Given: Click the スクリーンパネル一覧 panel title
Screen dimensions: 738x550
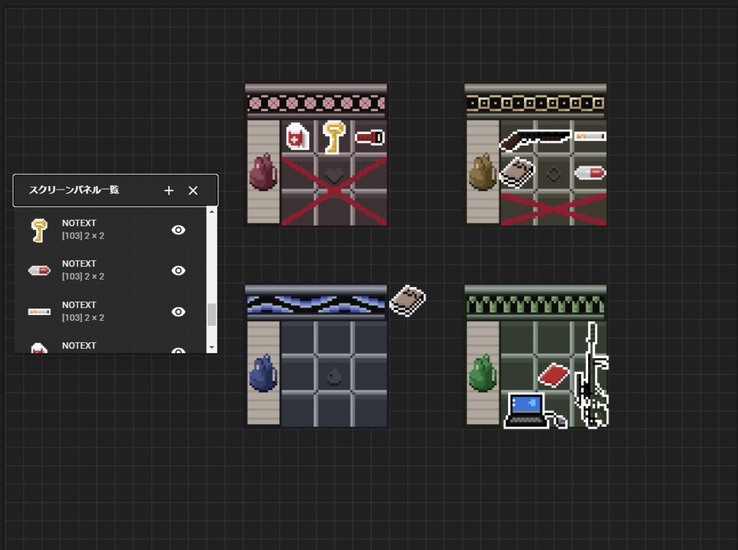Looking at the screenshot, I should click(x=74, y=190).
